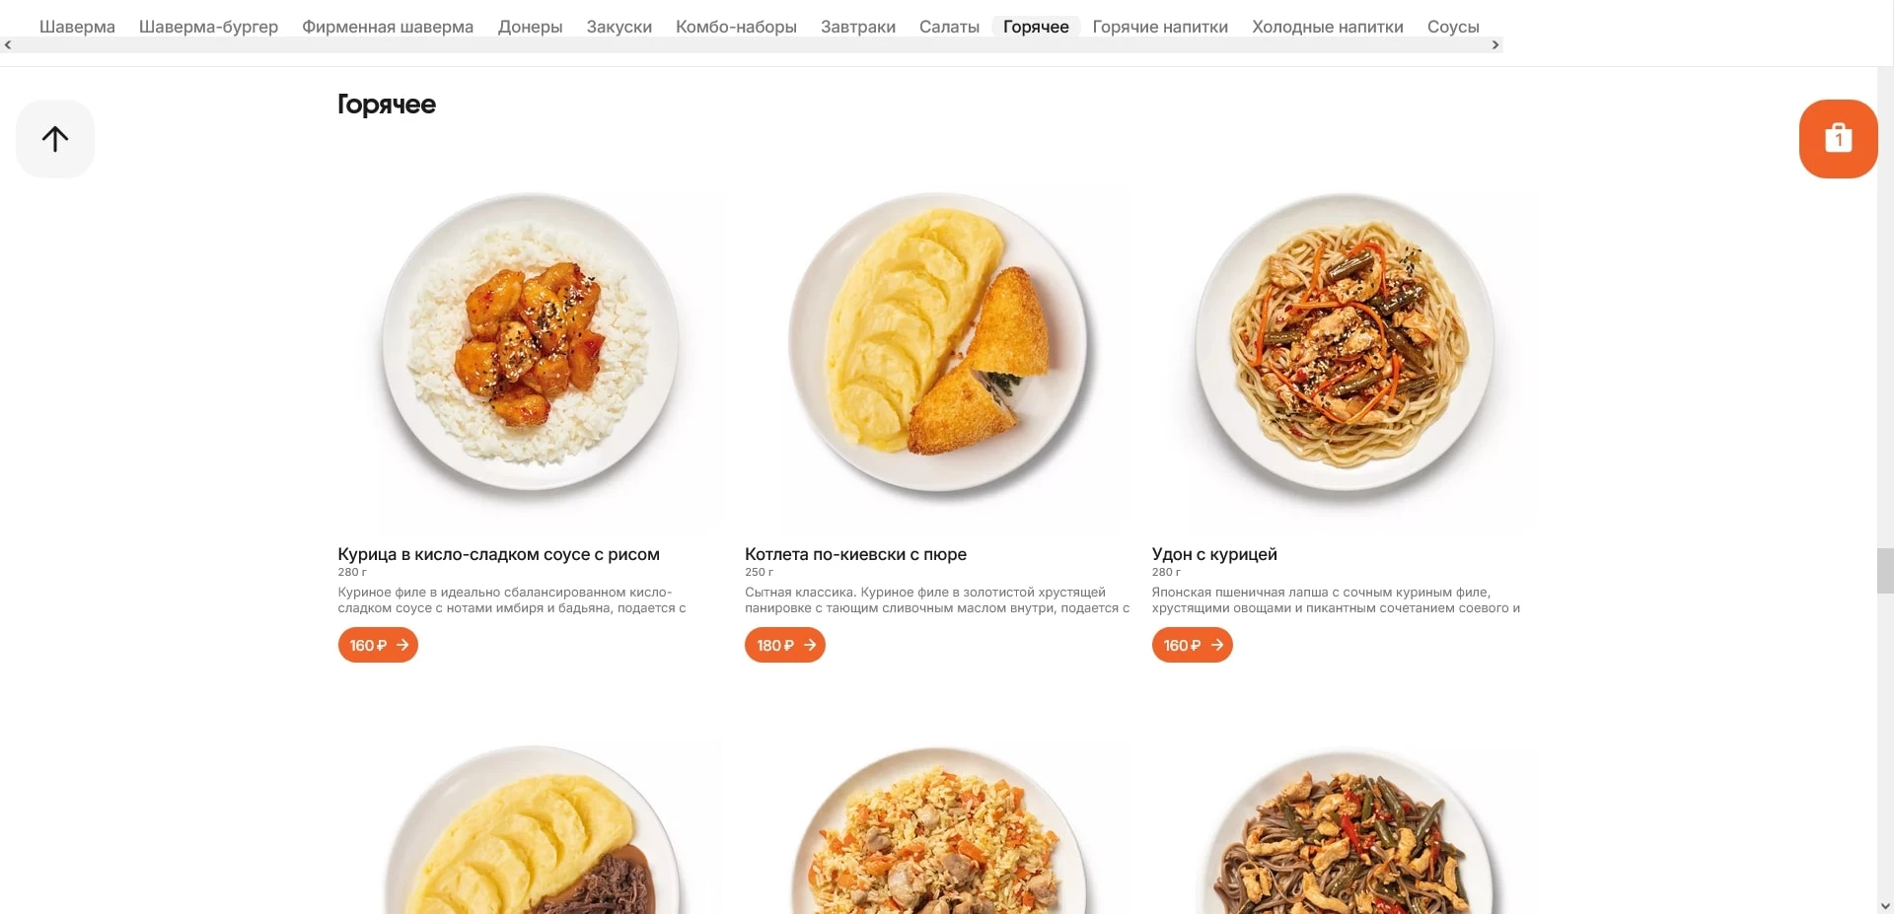
Task: Open the chicken udon dish photo
Action: point(1345,342)
